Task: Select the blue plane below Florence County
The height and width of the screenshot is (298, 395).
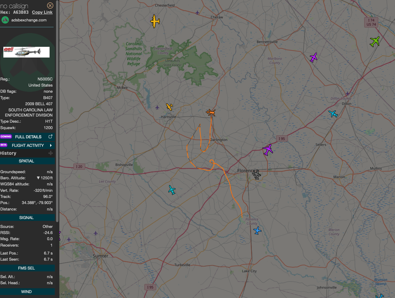Action: [257, 230]
